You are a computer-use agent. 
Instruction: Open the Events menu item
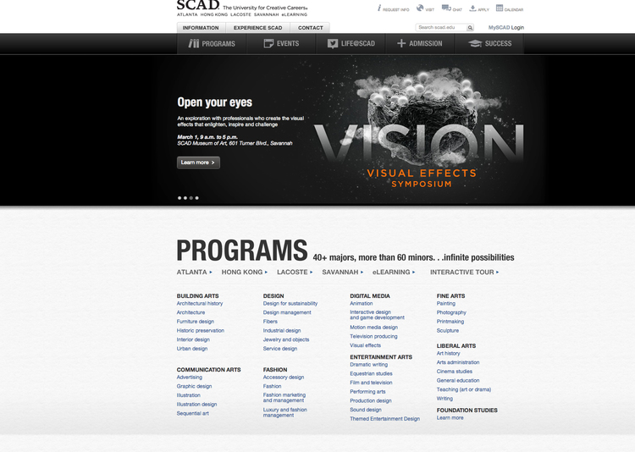click(281, 44)
